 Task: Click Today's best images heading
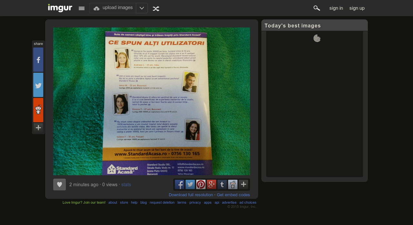[x=293, y=26]
